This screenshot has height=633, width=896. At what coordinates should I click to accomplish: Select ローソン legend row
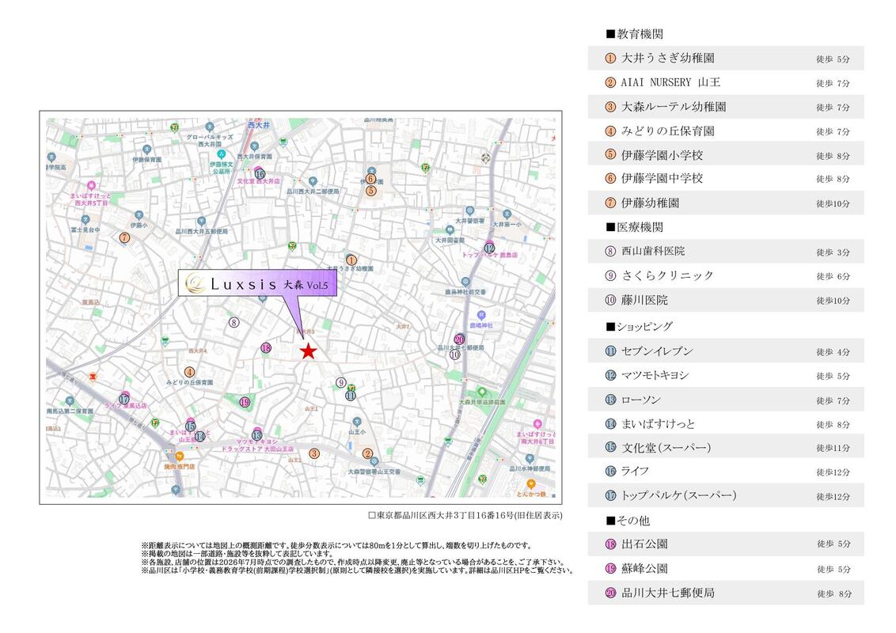[726, 400]
